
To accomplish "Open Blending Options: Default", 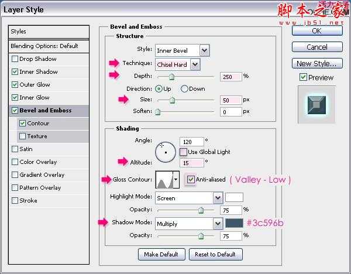I will pos(49,46).
